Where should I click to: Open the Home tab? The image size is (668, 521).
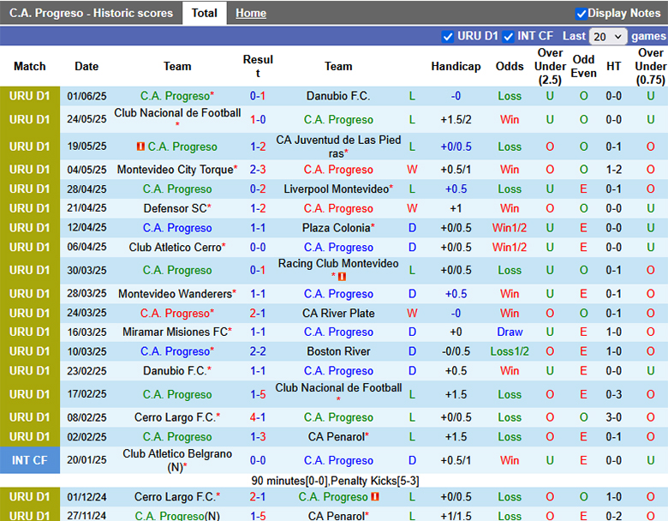pyautogui.click(x=251, y=13)
